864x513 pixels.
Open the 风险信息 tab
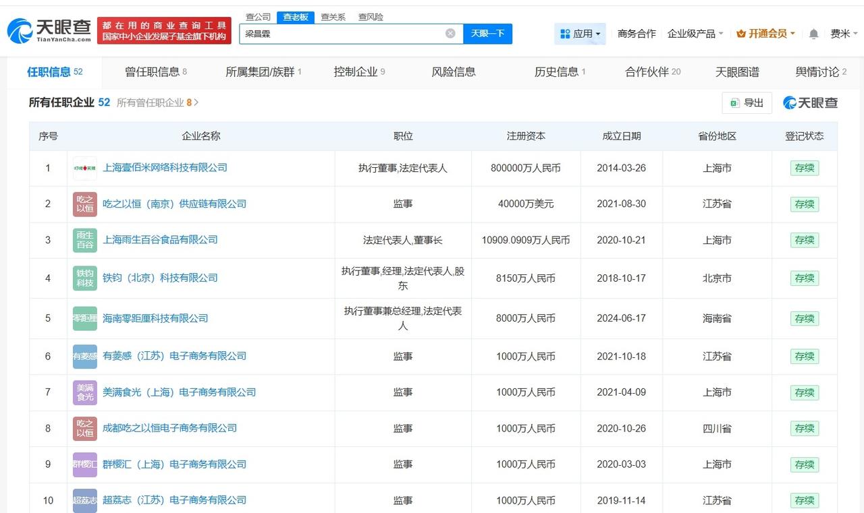[454, 71]
